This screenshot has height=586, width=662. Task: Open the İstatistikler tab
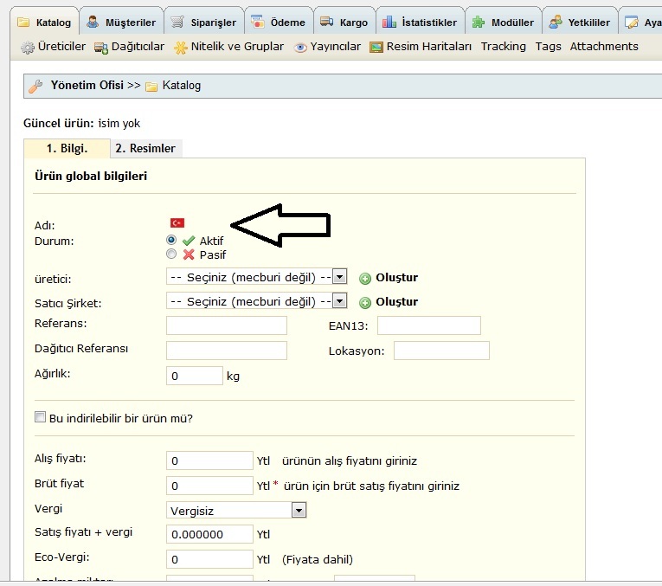point(420,23)
